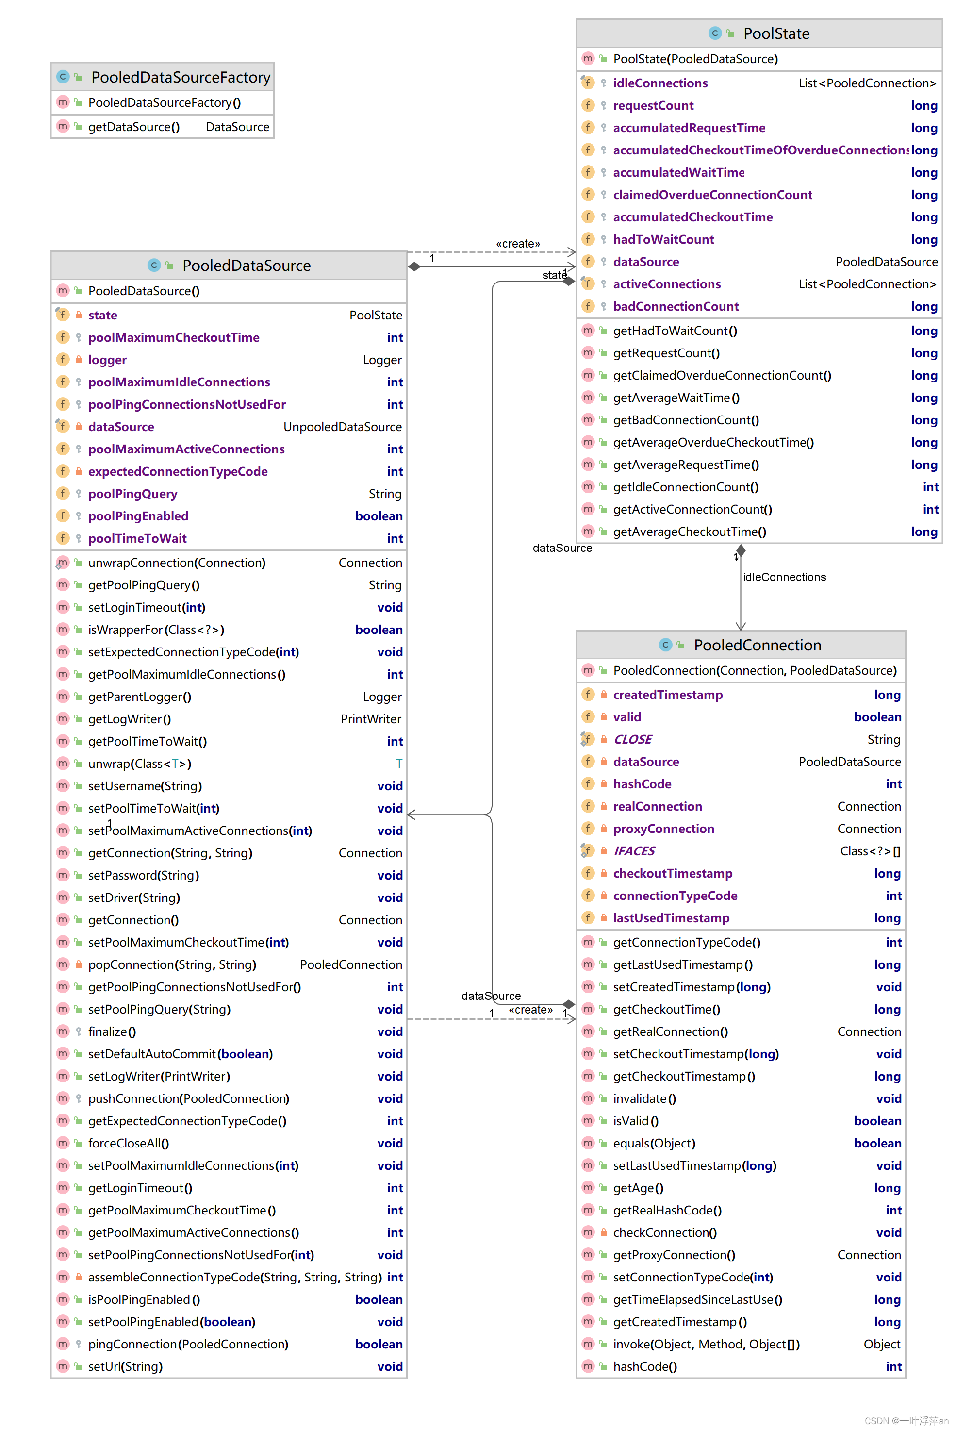This screenshot has width=956, height=1430.
Task: Select the PooledDataSource class header
Action: (x=247, y=265)
